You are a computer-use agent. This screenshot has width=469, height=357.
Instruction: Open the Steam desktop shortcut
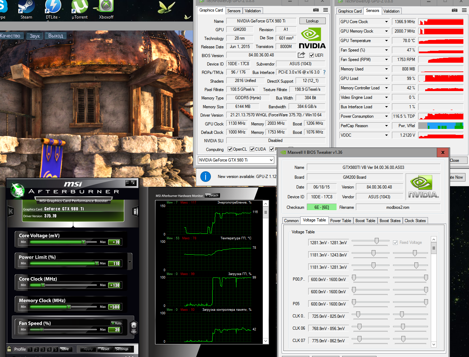tap(26, 10)
